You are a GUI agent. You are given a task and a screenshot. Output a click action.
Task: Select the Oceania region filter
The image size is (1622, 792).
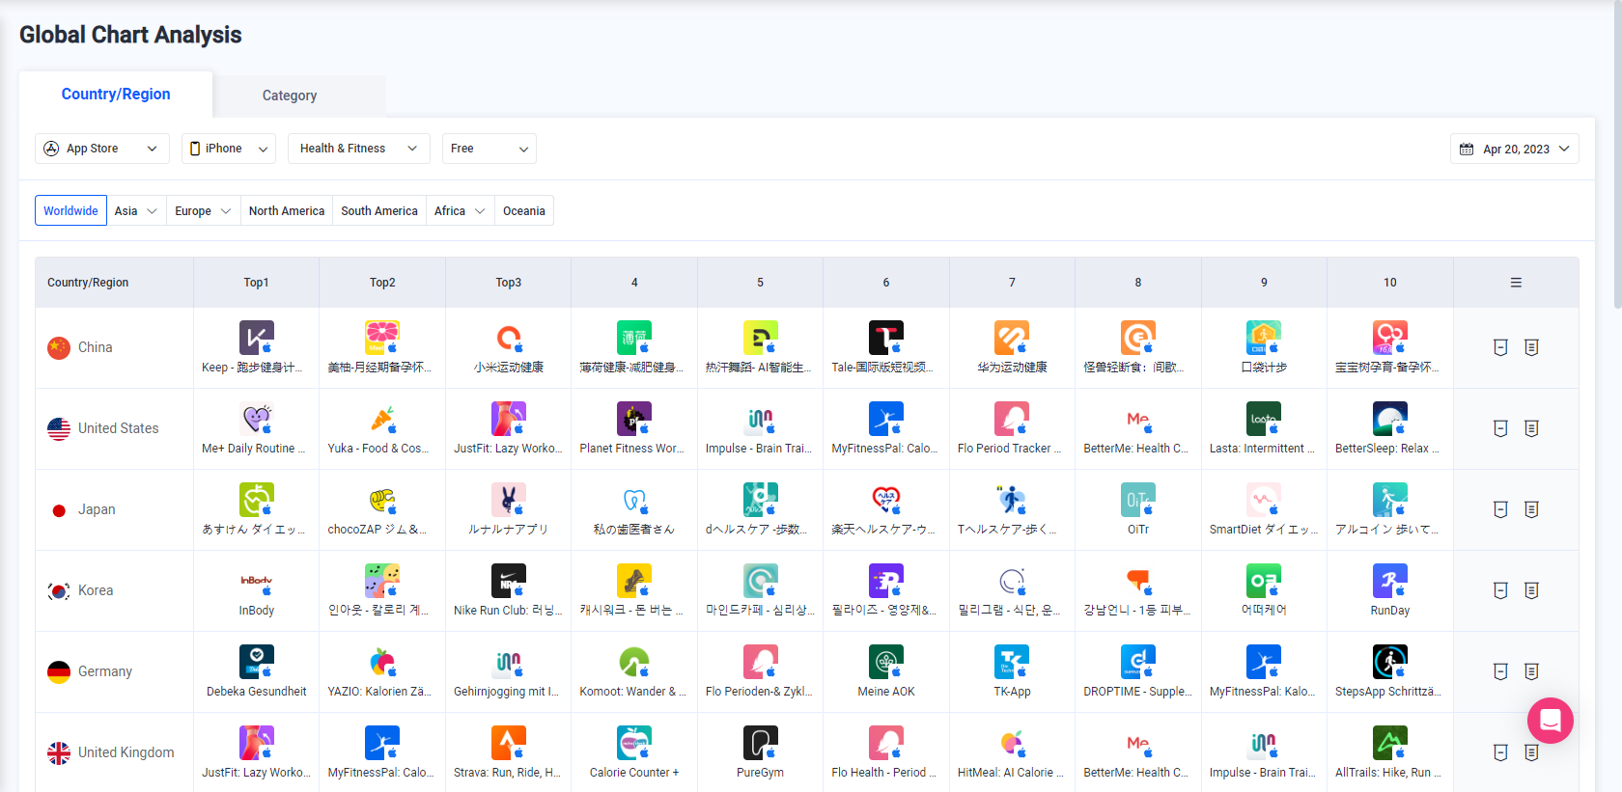pyautogui.click(x=524, y=211)
